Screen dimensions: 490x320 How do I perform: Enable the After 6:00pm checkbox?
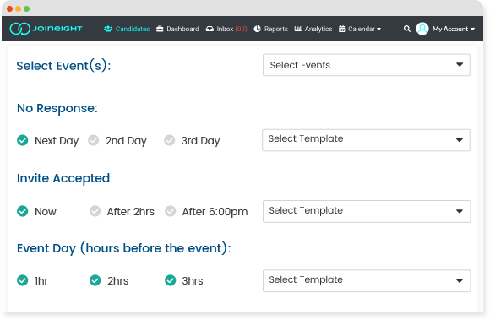(171, 211)
